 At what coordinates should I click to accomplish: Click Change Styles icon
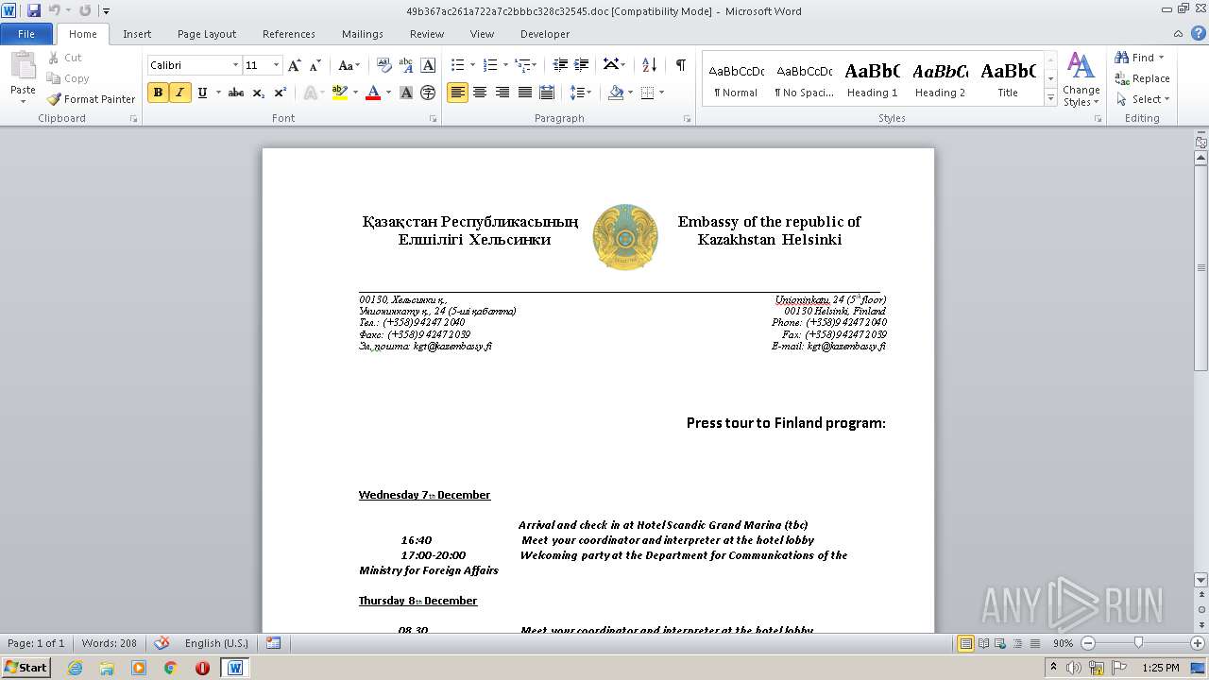coord(1081,79)
